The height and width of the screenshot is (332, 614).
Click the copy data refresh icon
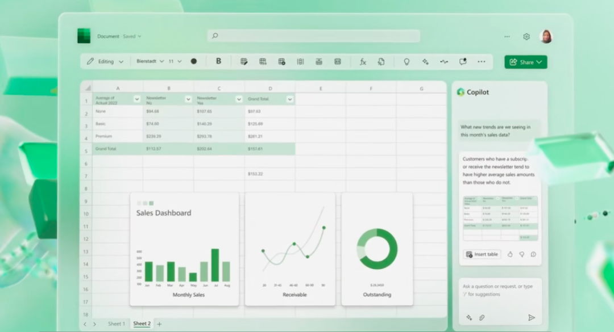click(x=381, y=61)
